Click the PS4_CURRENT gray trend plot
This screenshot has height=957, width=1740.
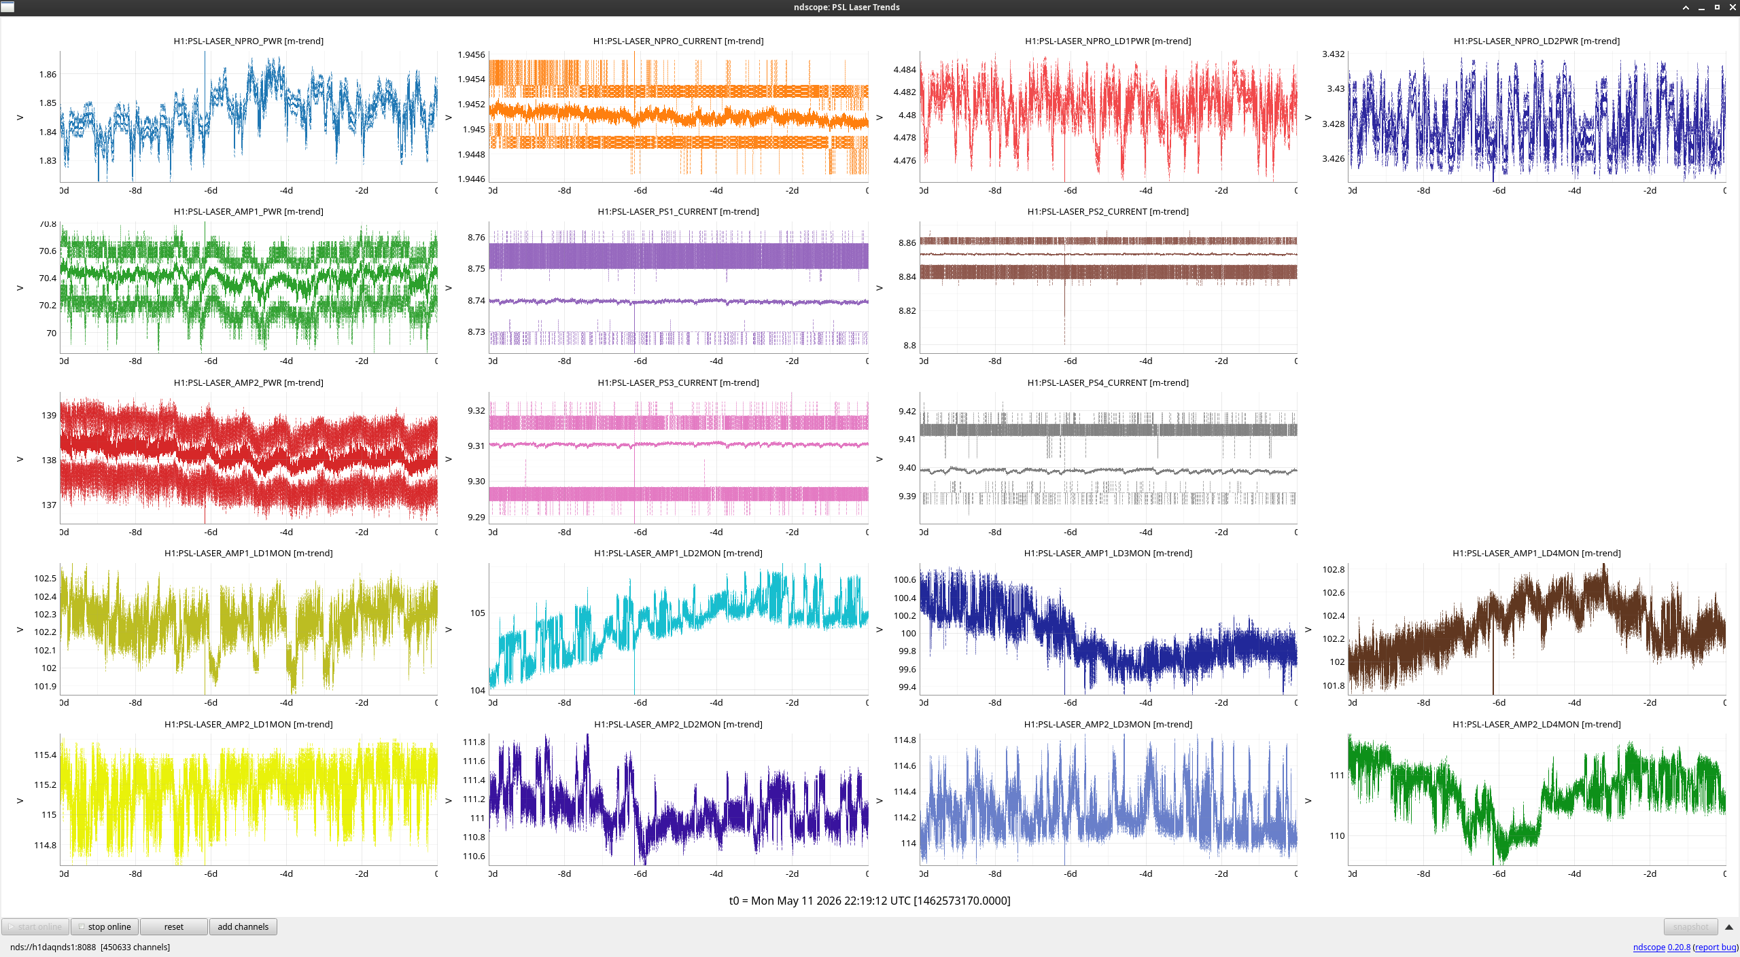(1109, 458)
